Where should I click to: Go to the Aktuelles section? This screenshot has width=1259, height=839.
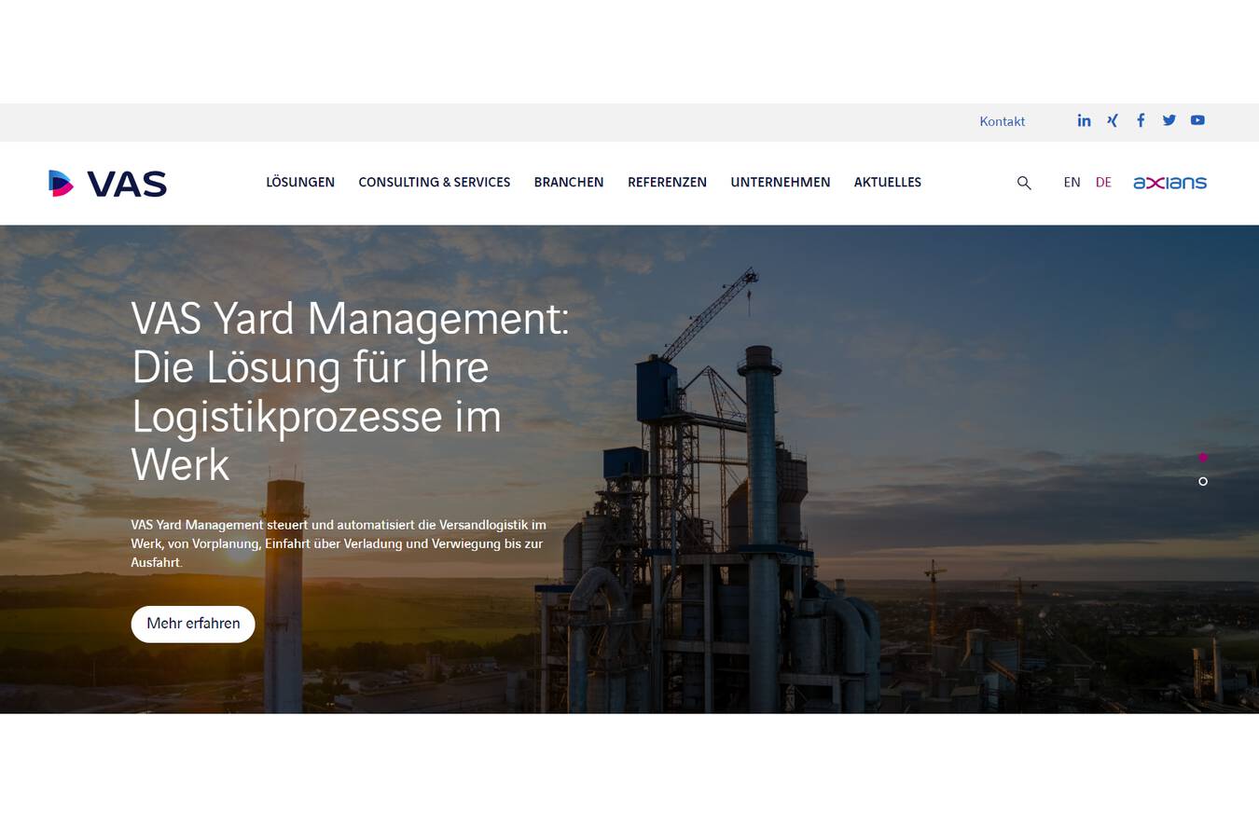click(x=887, y=183)
